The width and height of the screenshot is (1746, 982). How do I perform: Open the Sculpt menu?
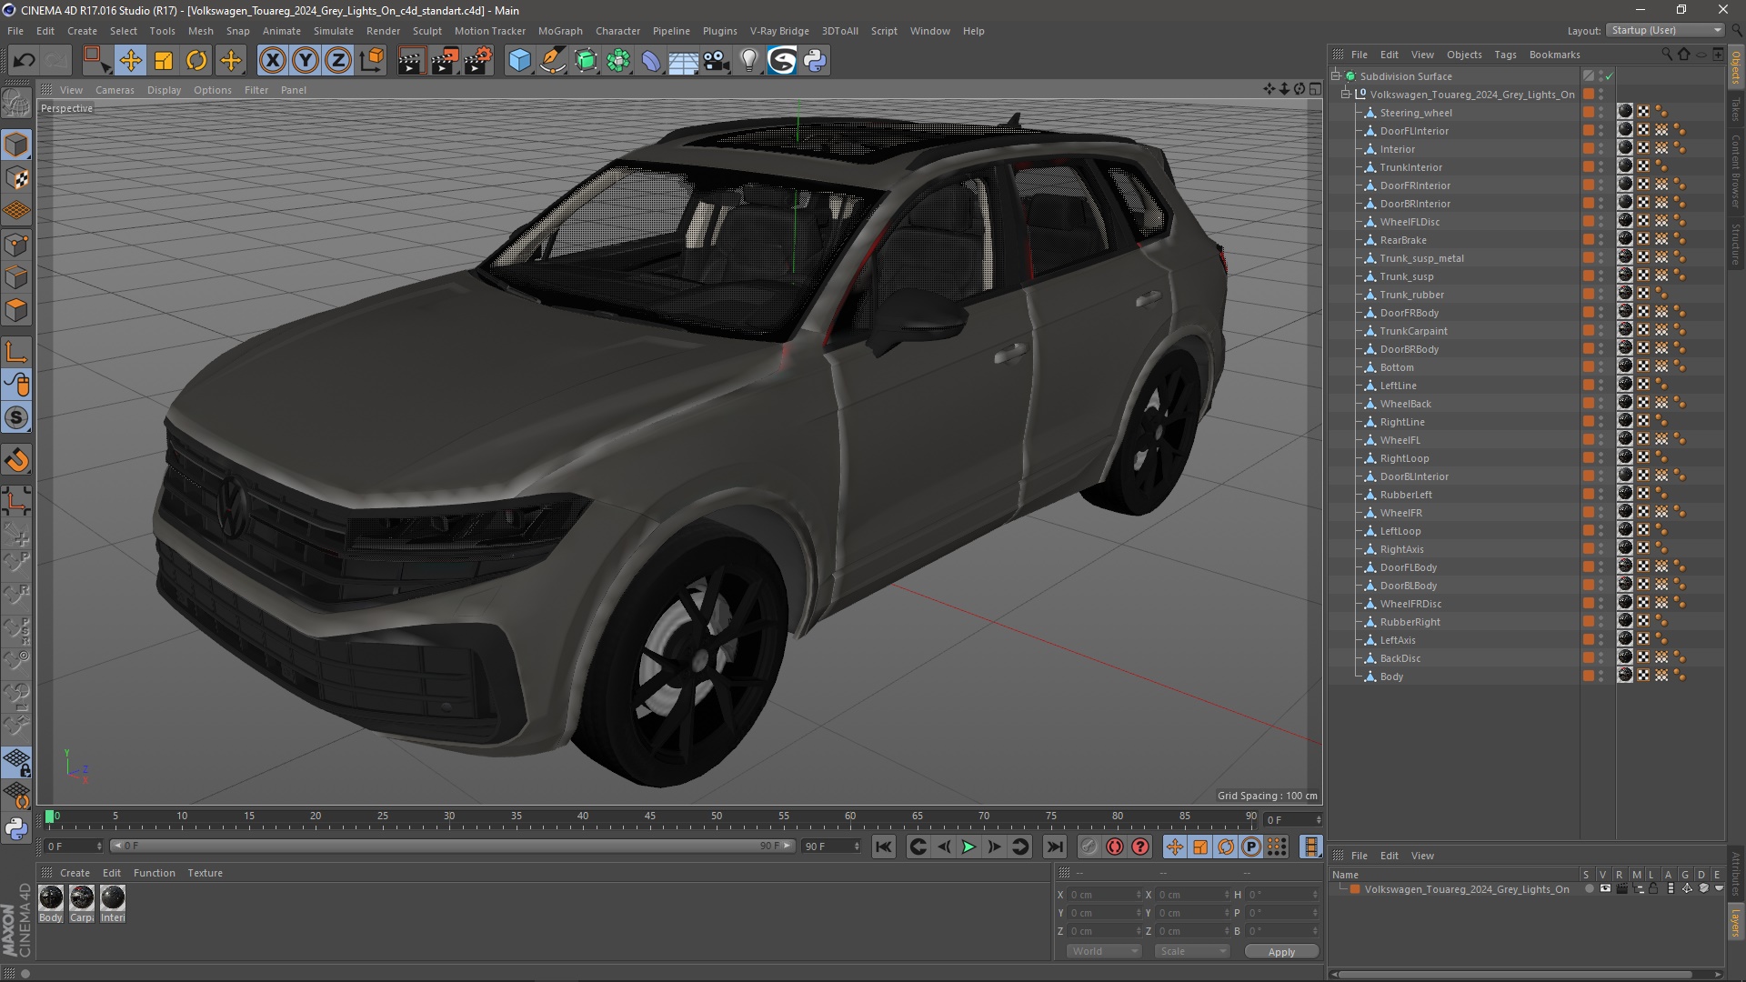tap(426, 31)
